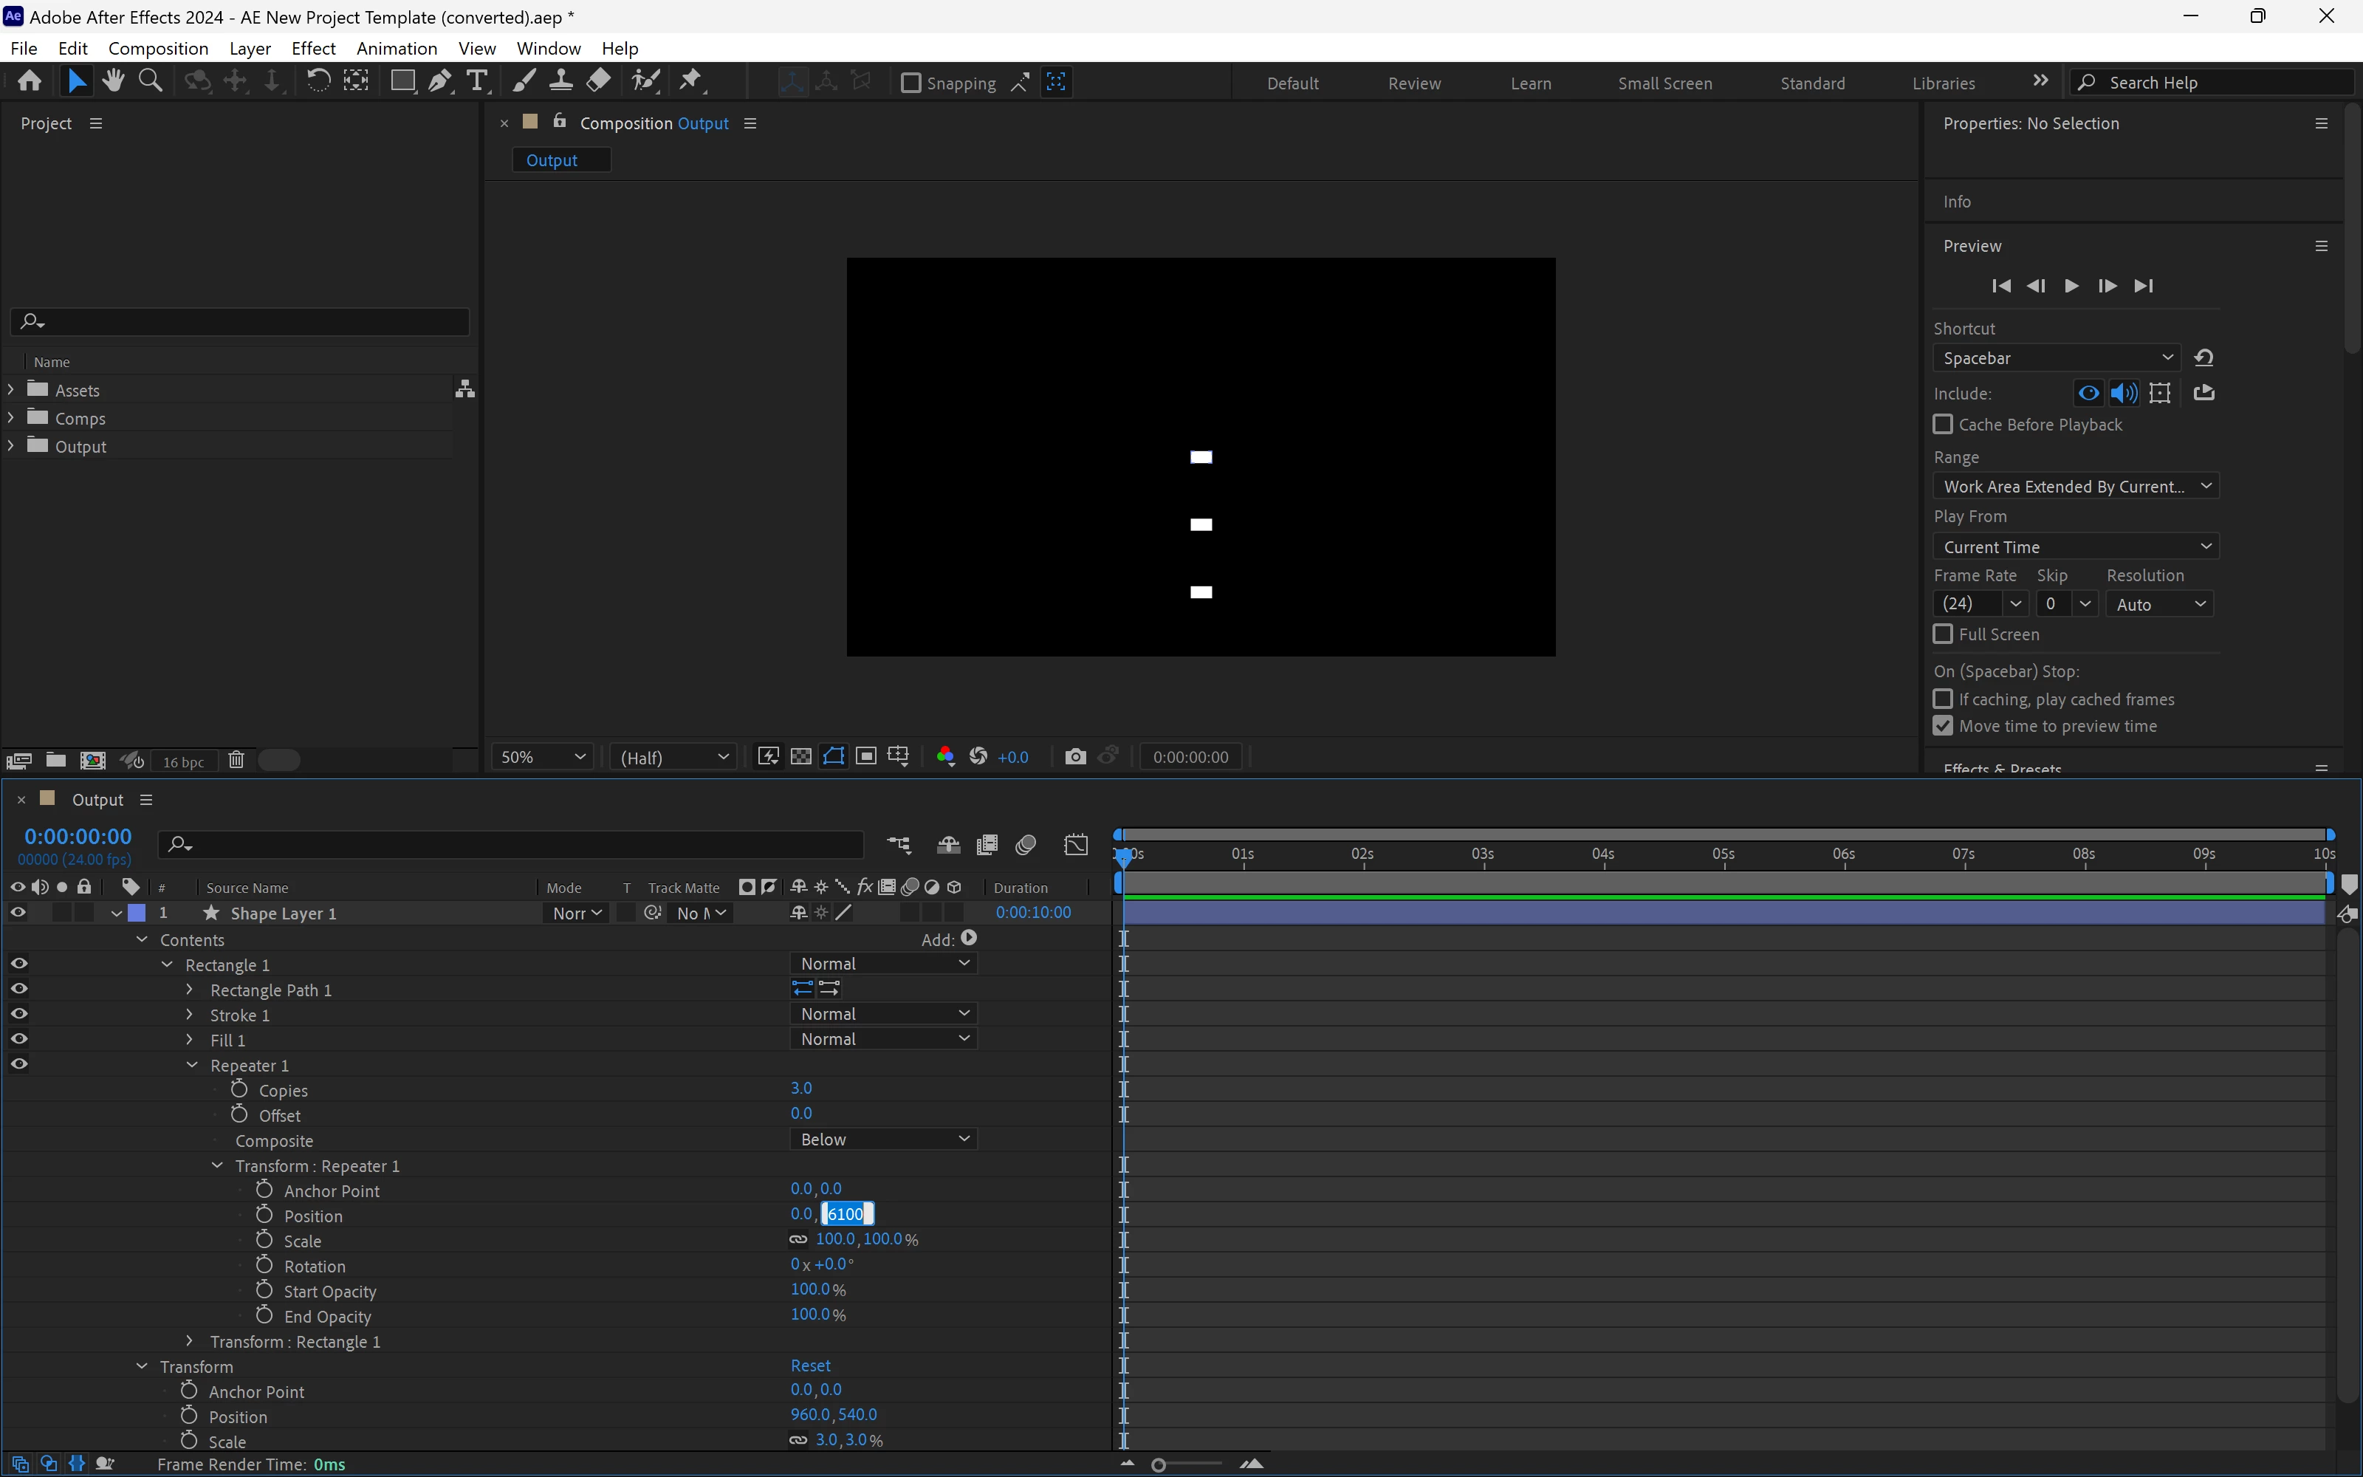
Task: Open the Composite Below dropdown
Action: [882, 1140]
